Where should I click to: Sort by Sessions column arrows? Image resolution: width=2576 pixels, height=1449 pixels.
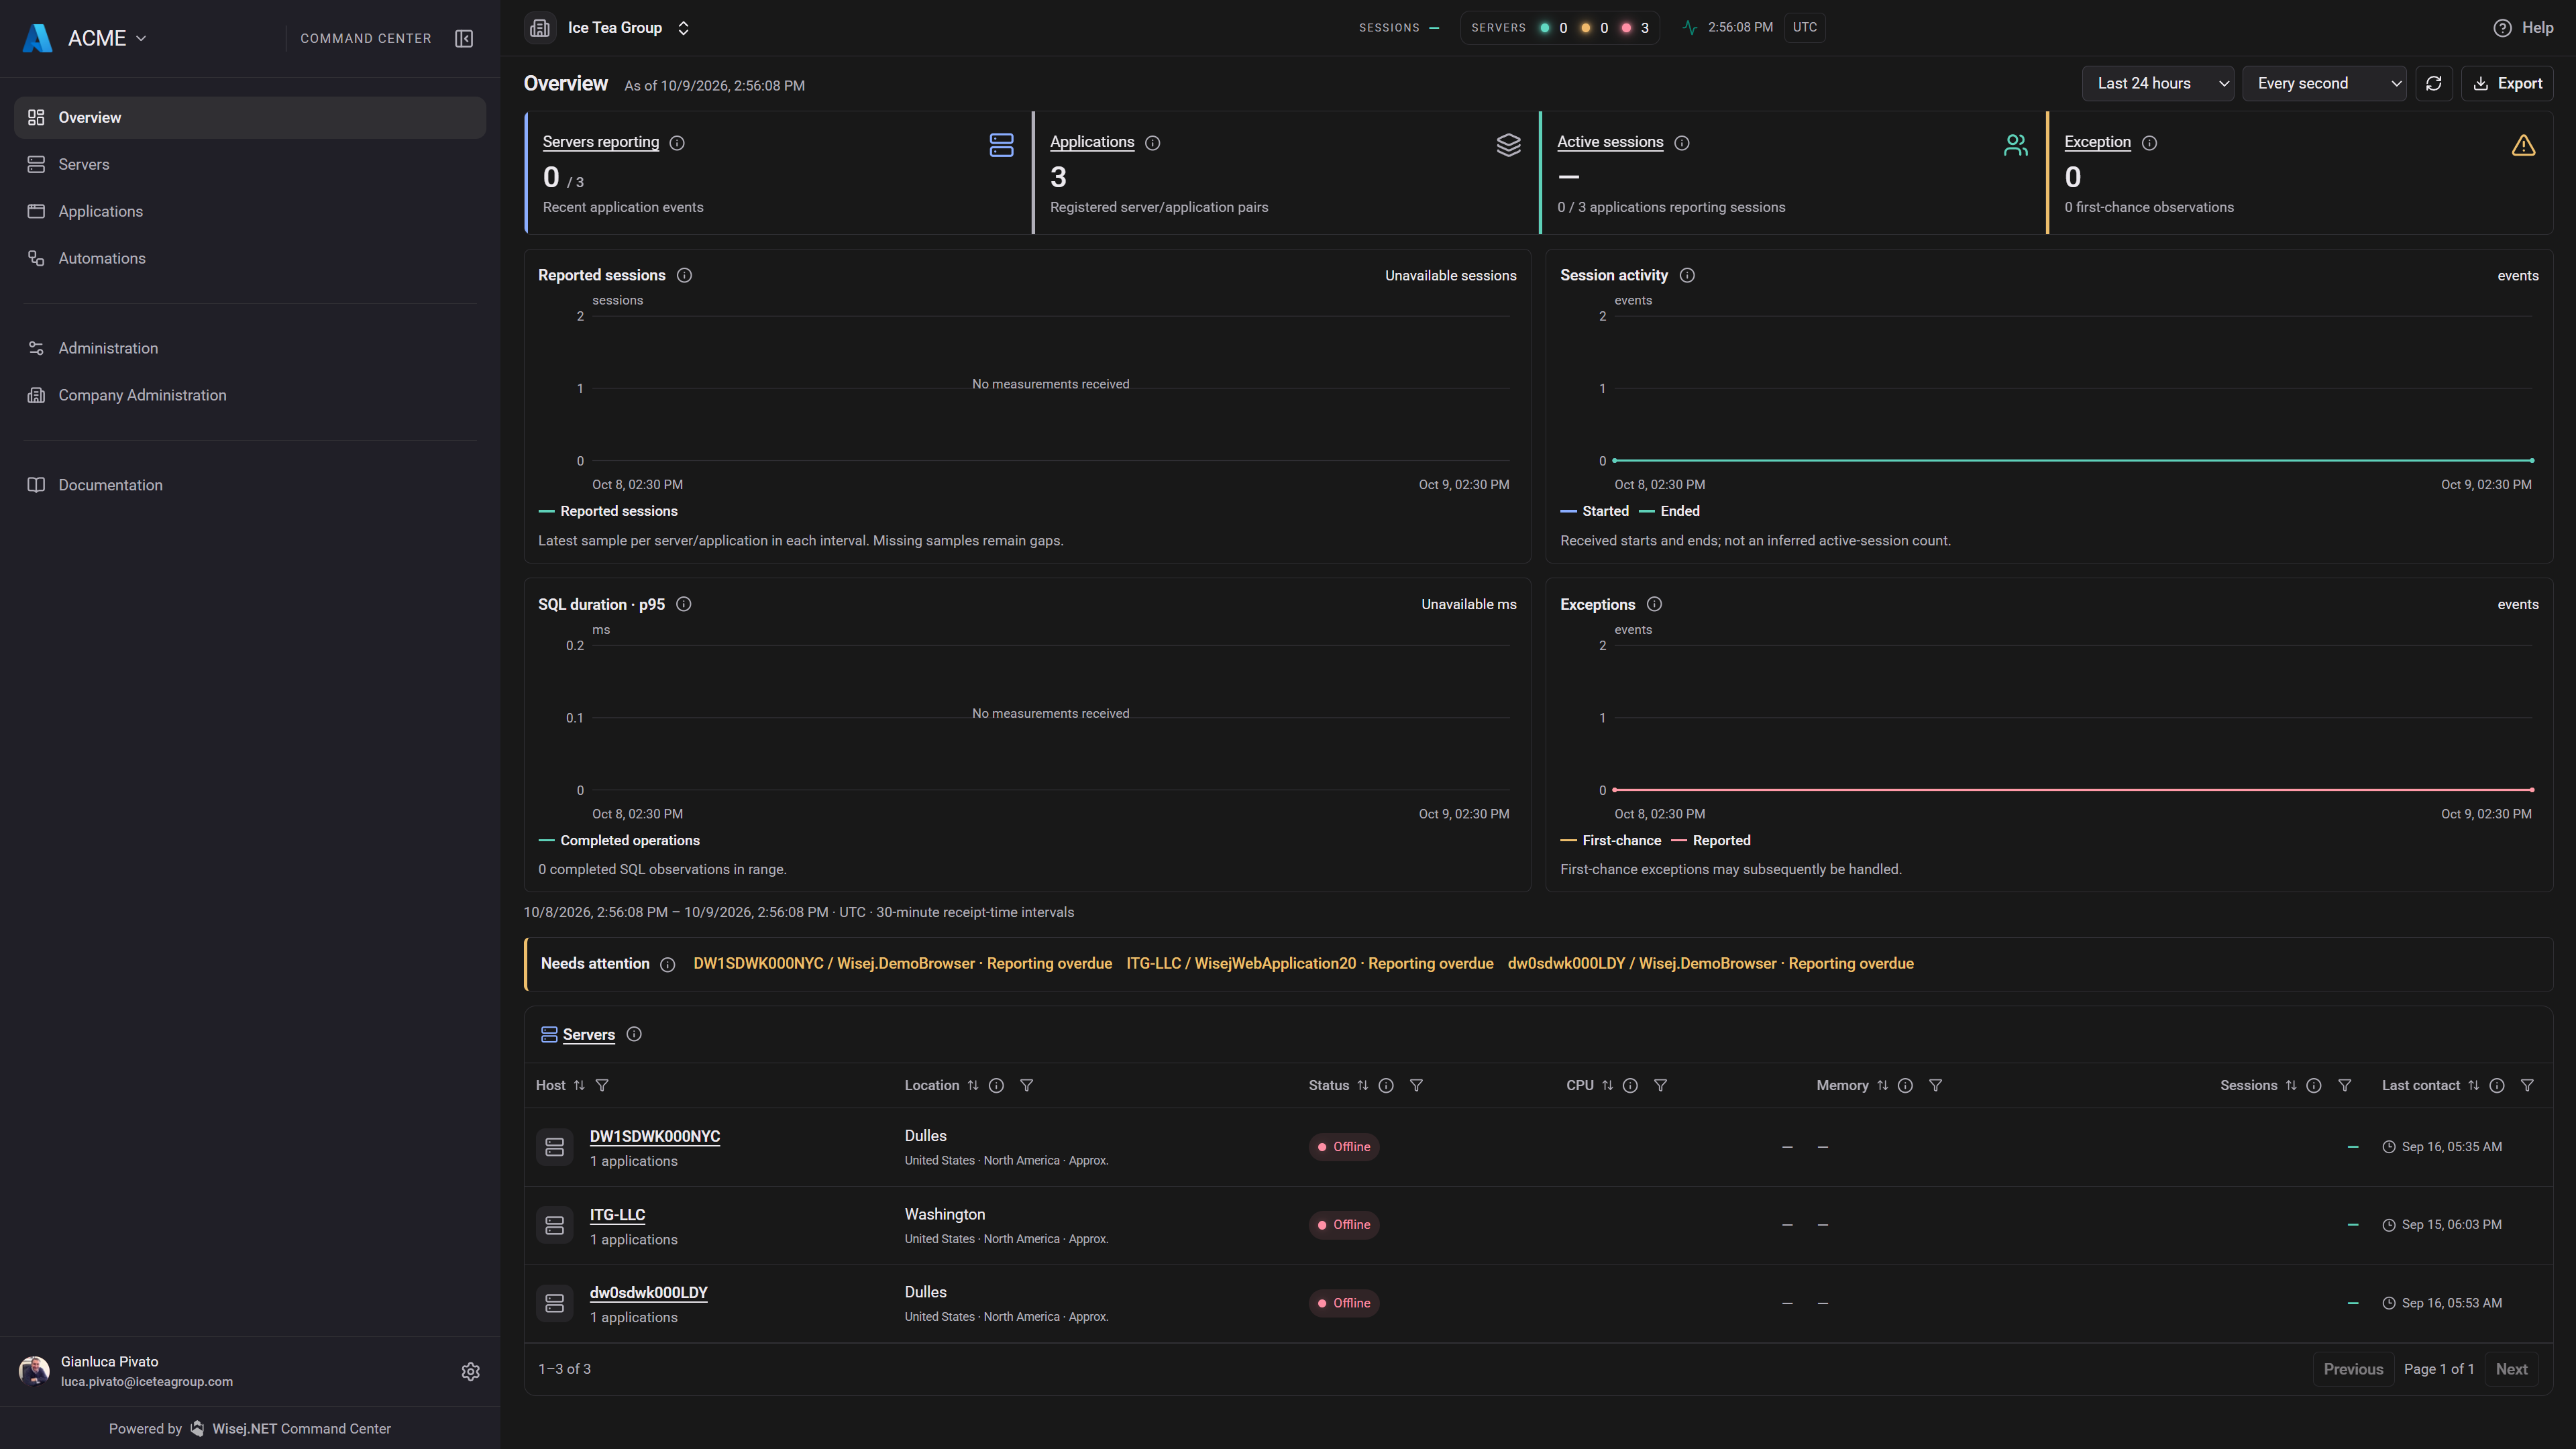[2291, 1085]
